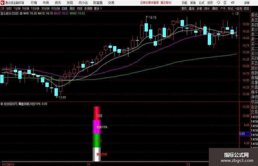Switch to 分时 chart tab
The image size is (258, 166).
[9, 8]
